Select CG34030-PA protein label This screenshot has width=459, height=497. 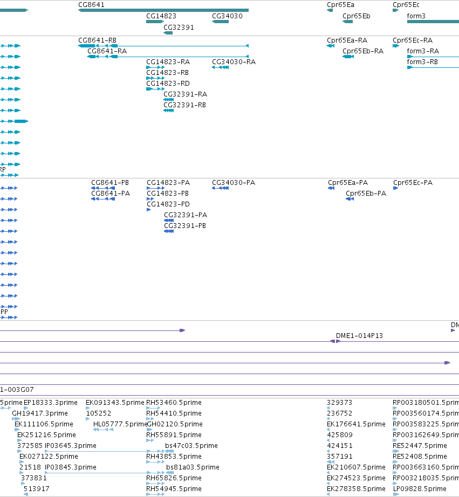(234, 183)
